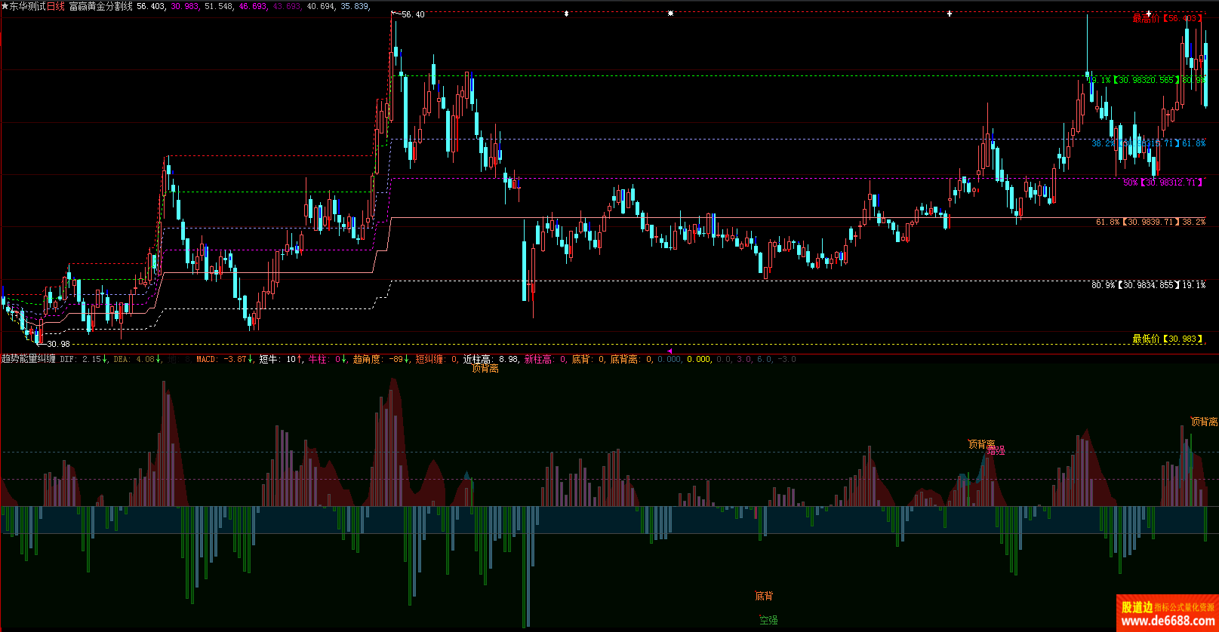Screen dimensions: 1219x632
Task: Click the green down arrow after MACD value
Action: point(251,359)
